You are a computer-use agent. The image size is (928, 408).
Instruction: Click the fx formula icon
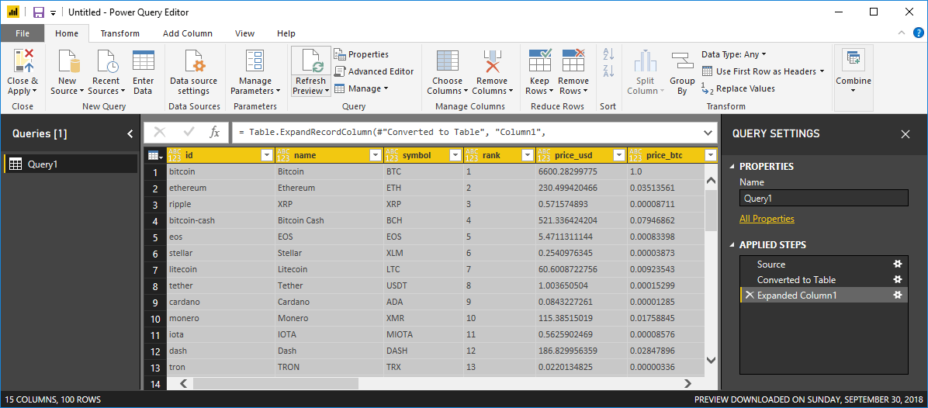pyautogui.click(x=215, y=133)
